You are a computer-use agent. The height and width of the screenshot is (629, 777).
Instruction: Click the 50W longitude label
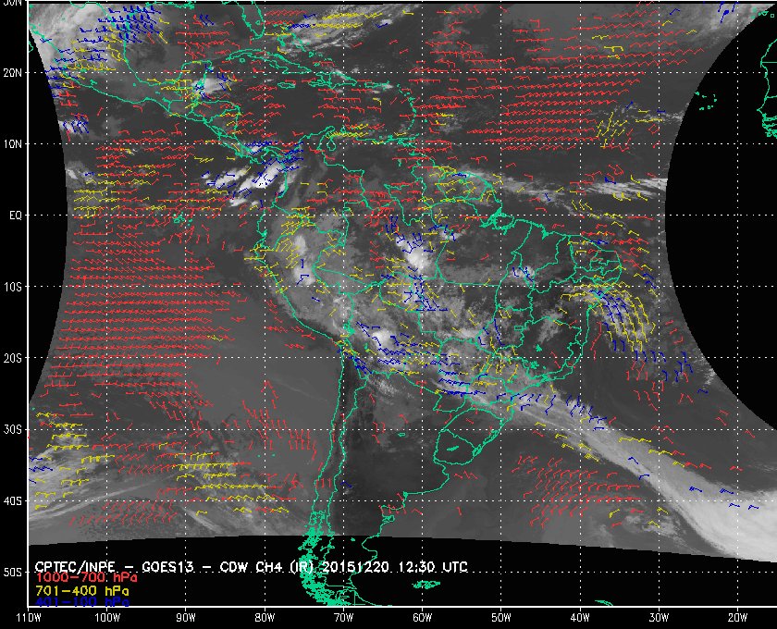501,618
